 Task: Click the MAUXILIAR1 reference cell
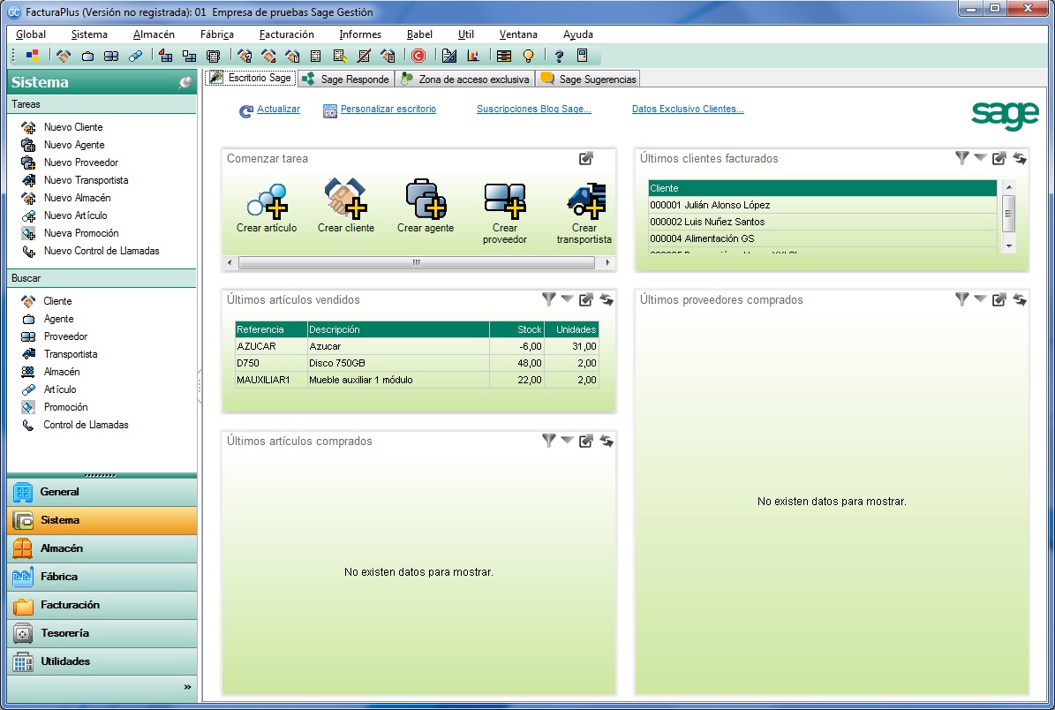(270, 381)
